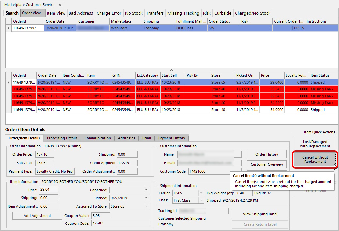Image resolution: width=339 pixels, height=231 pixels.
Task: Switch to the Communication tab
Action: (98, 138)
